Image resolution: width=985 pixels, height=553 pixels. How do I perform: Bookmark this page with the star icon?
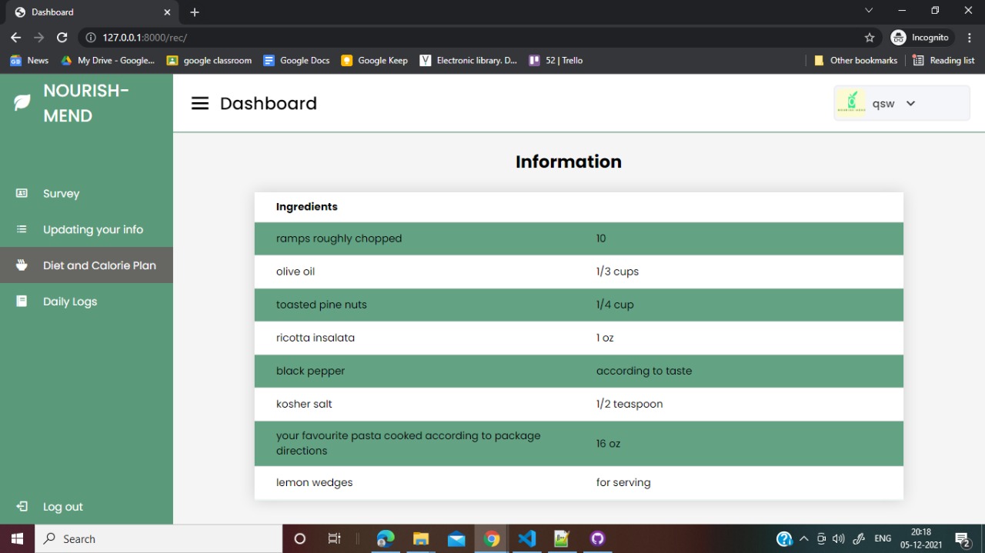(x=870, y=37)
